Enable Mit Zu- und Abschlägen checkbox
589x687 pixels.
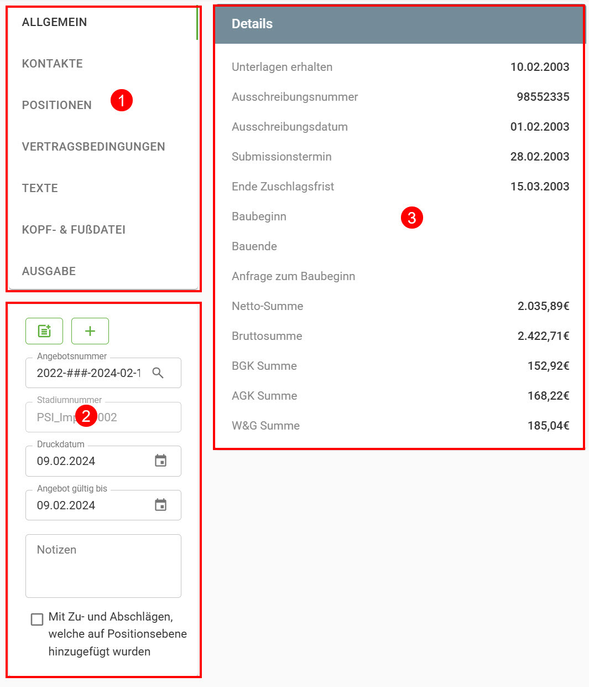37,619
